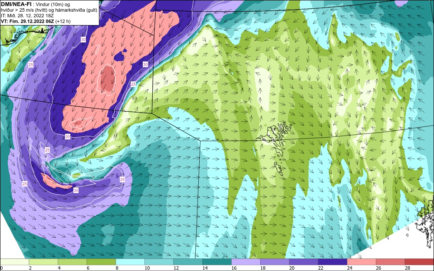Pick the 4–6 m/s legend swatch
Screen dimensions: 434x271
click(72, 262)
